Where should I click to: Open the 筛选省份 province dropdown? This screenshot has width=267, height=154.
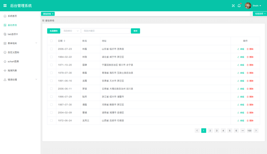71,31
